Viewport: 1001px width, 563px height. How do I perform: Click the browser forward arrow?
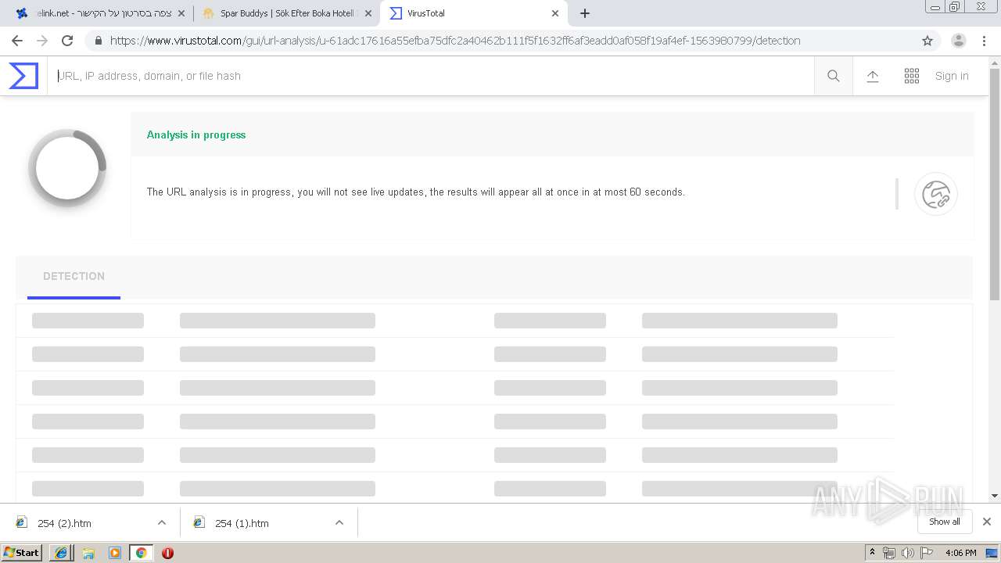42,41
